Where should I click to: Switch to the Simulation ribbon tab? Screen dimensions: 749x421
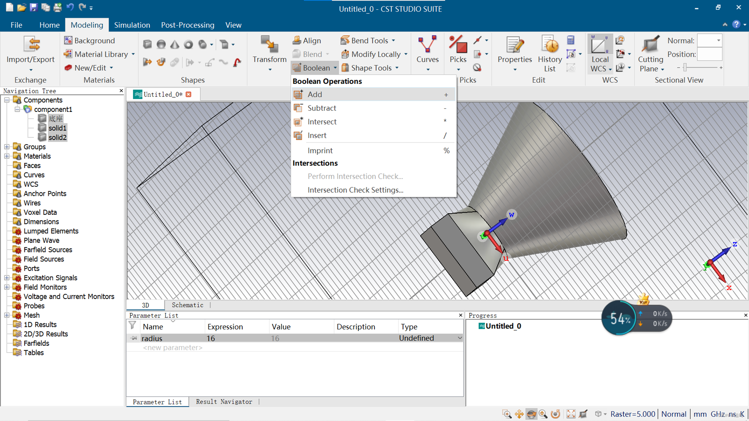[x=132, y=25]
